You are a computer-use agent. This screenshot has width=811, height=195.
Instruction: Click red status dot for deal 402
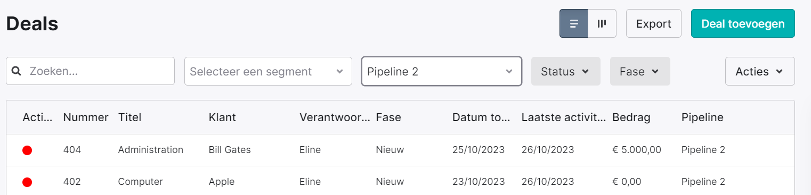click(27, 182)
